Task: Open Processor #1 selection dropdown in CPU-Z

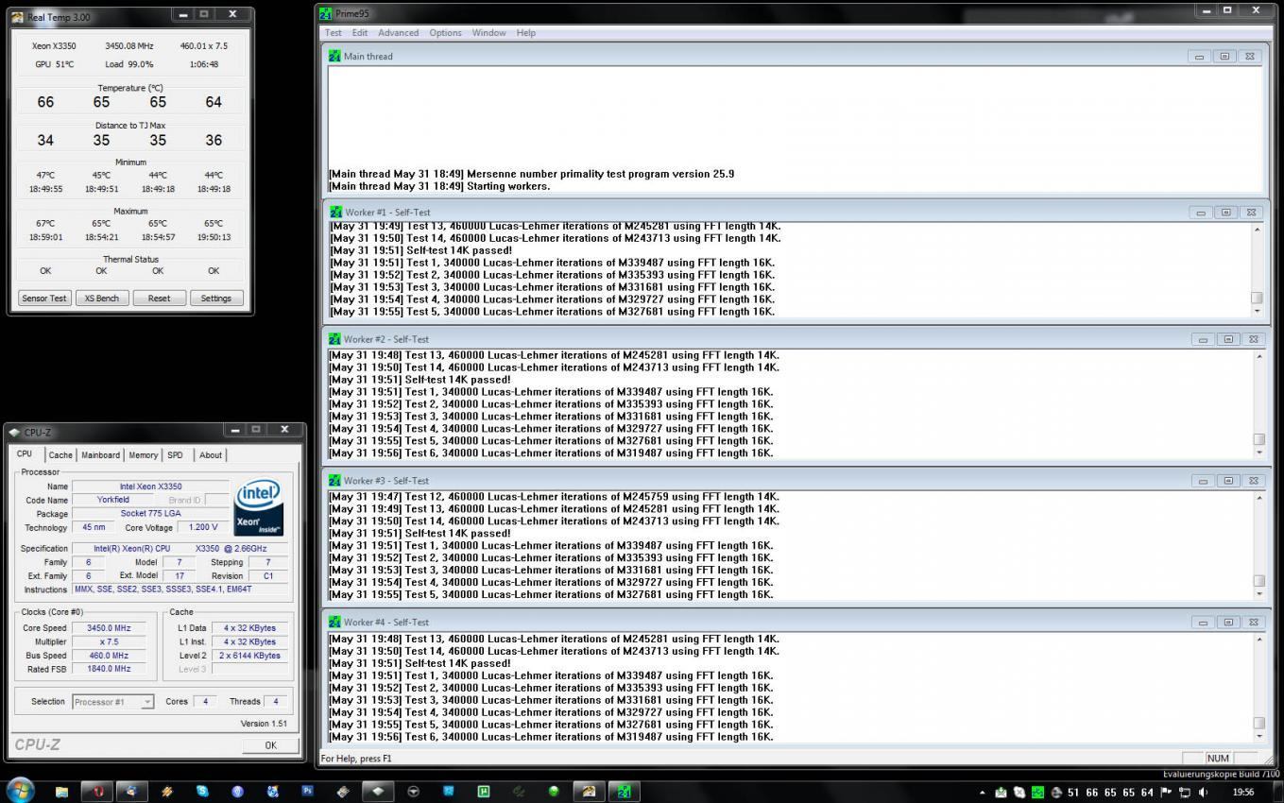Action: [112, 702]
